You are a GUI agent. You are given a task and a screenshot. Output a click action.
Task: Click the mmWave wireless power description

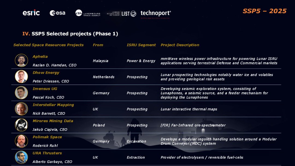[219, 61]
